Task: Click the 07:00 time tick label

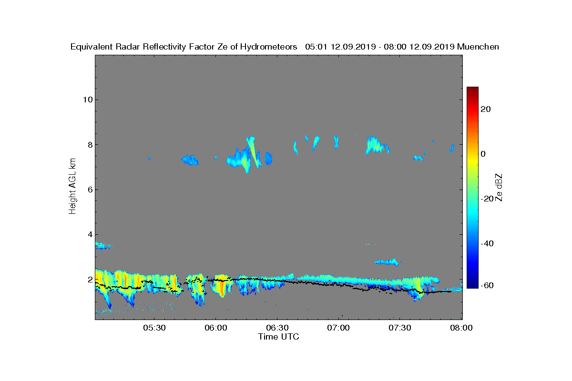Action: 339,328
